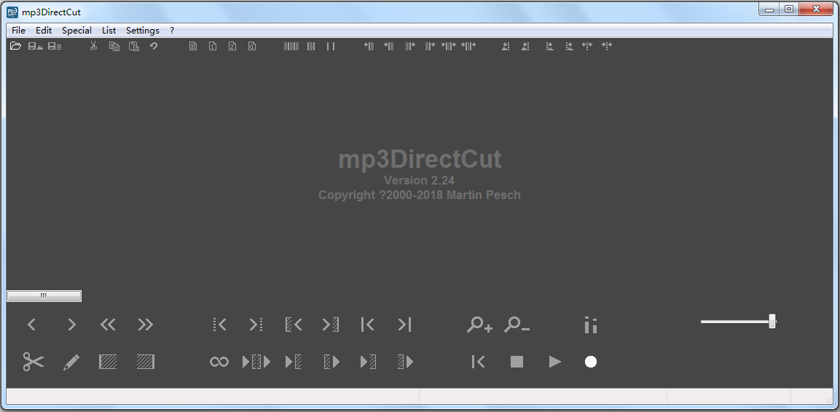Click the zoom in magnifier
The width and height of the screenshot is (840, 412).
tap(479, 325)
